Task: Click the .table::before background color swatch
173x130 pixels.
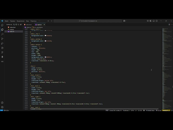Action: coord(45,57)
